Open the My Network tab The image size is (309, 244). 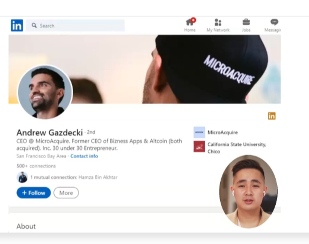tap(218, 25)
